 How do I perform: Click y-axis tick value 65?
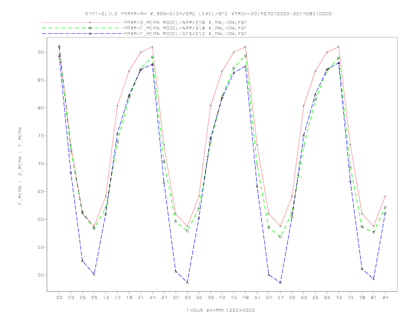tap(40, 192)
